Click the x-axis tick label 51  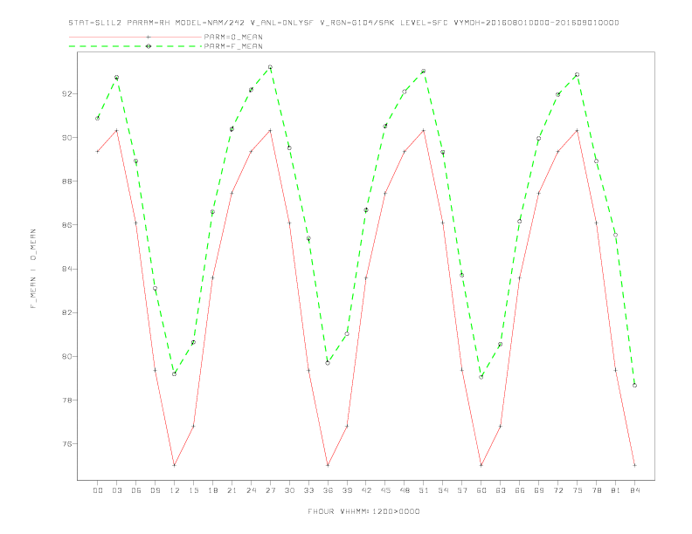coord(424,490)
